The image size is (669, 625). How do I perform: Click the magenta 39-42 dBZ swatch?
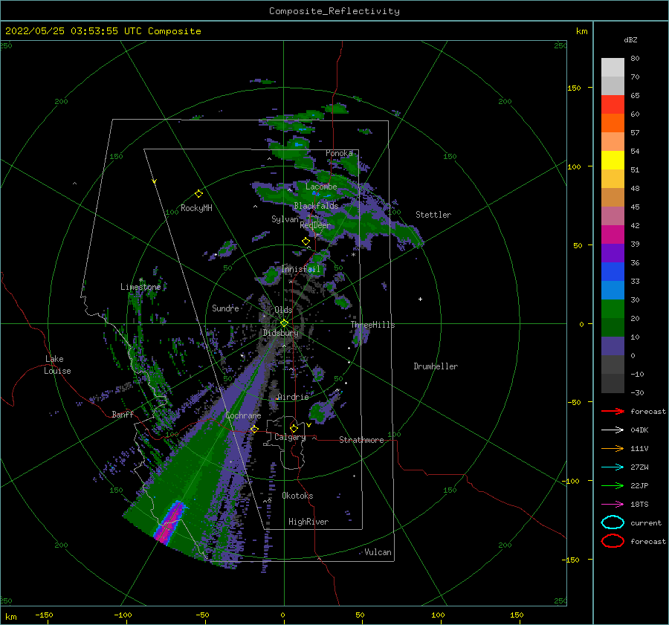613,235
